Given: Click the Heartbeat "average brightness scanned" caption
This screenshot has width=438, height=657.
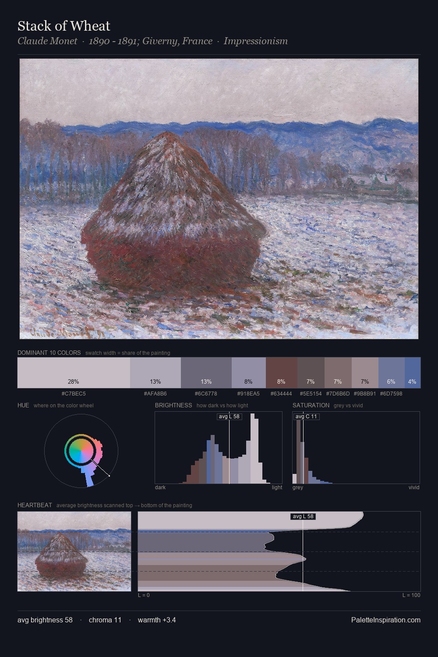Looking at the screenshot, I should pyautogui.click(x=124, y=505).
